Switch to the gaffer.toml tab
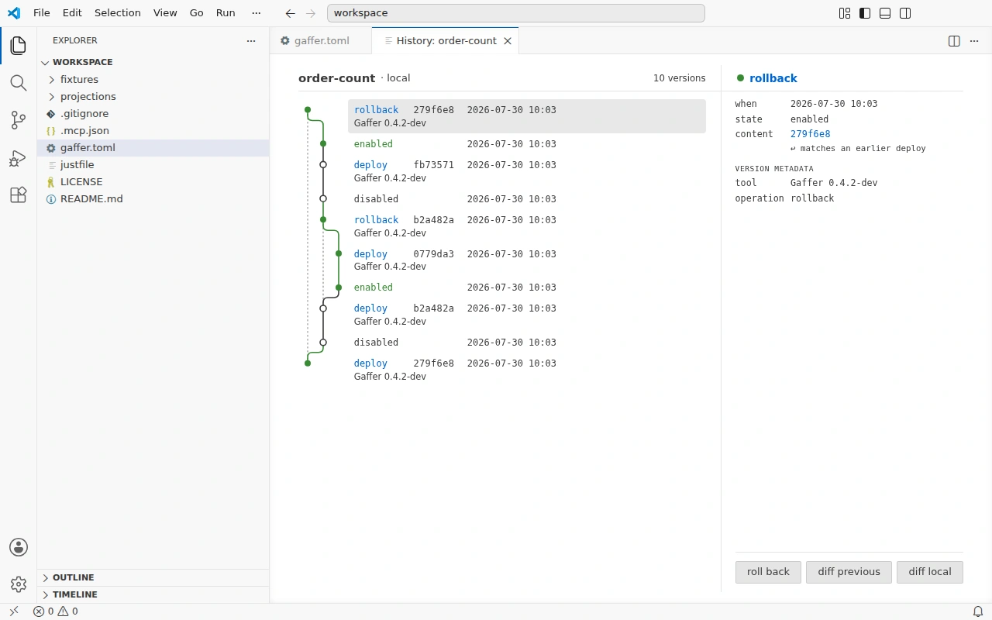 [321, 41]
